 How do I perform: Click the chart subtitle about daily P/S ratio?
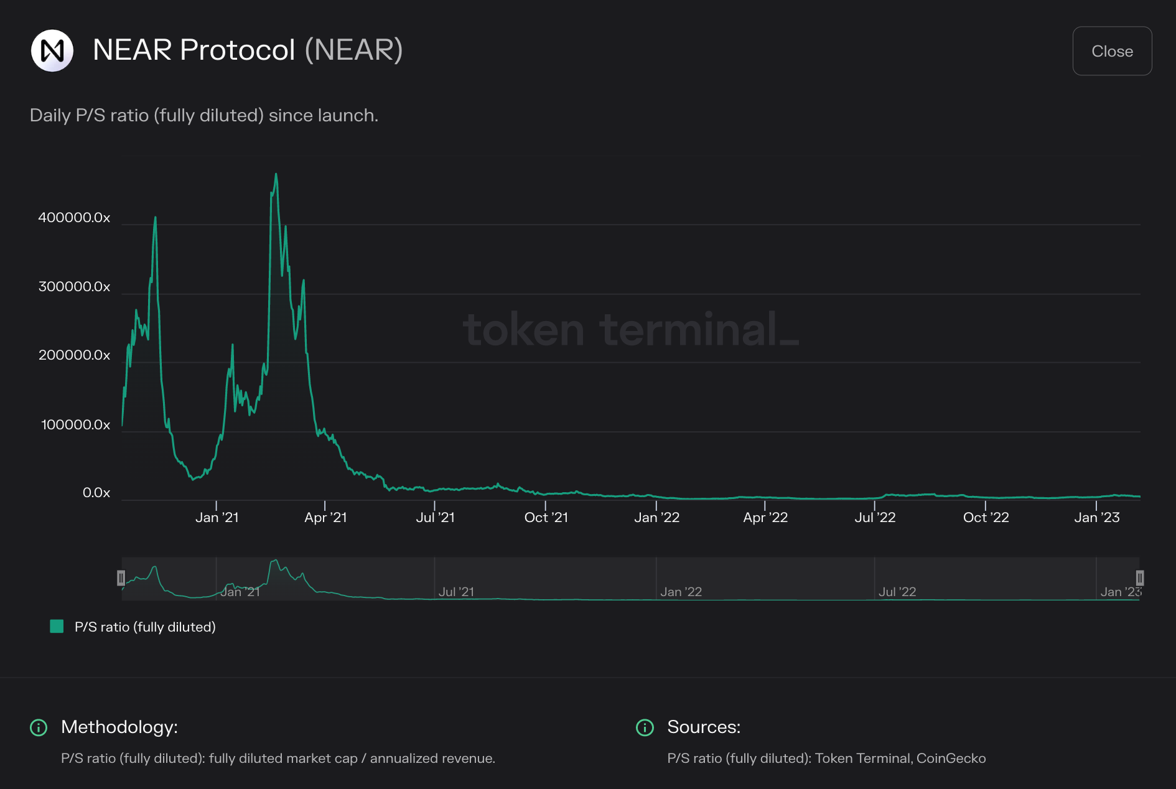(203, 115)
